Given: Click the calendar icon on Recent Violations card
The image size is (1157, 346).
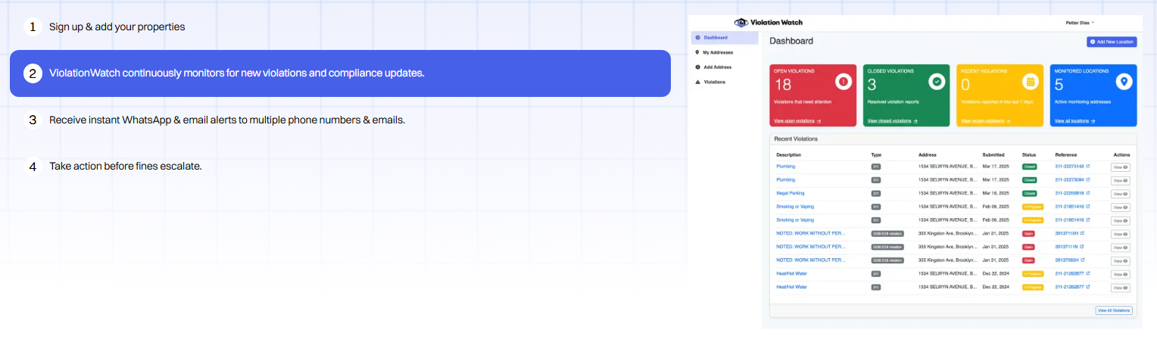Looking at the screenshot, I should click(x=1031, y=81).
